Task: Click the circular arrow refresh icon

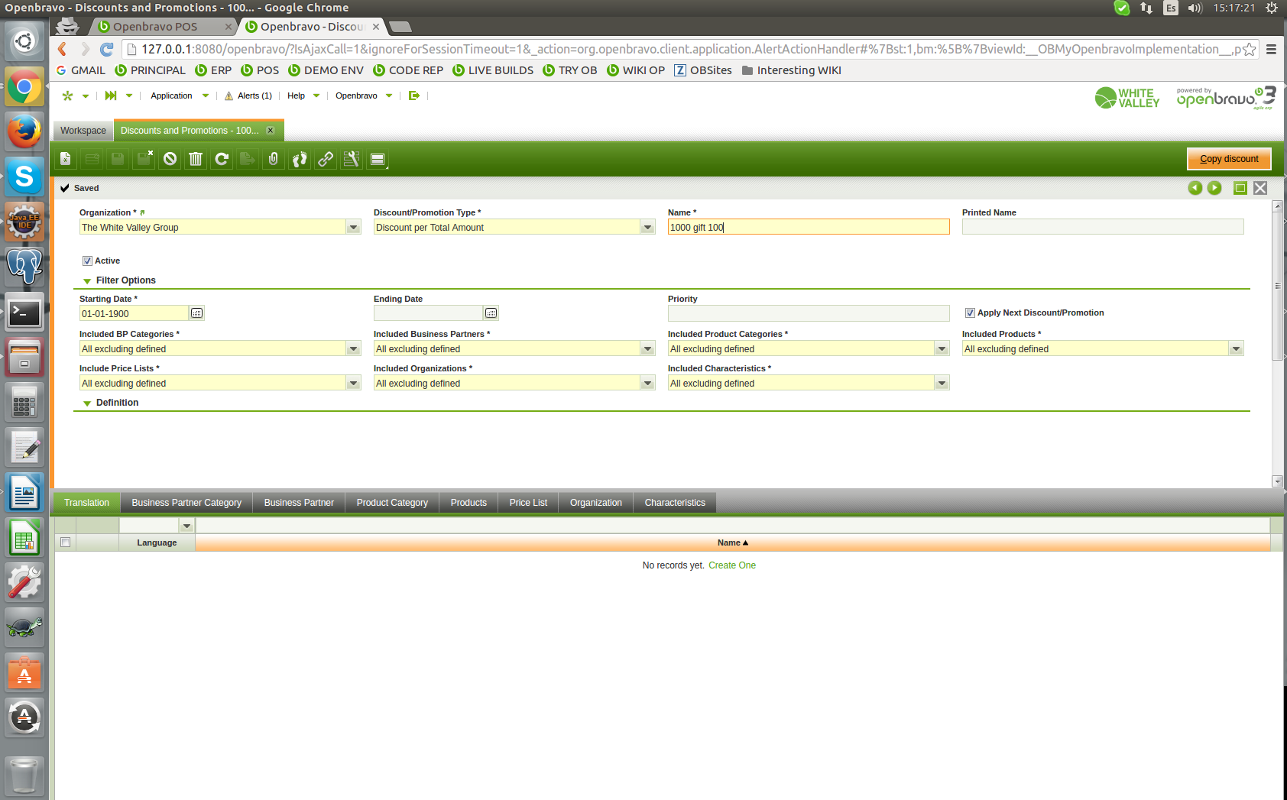Action: coord(222,159)
